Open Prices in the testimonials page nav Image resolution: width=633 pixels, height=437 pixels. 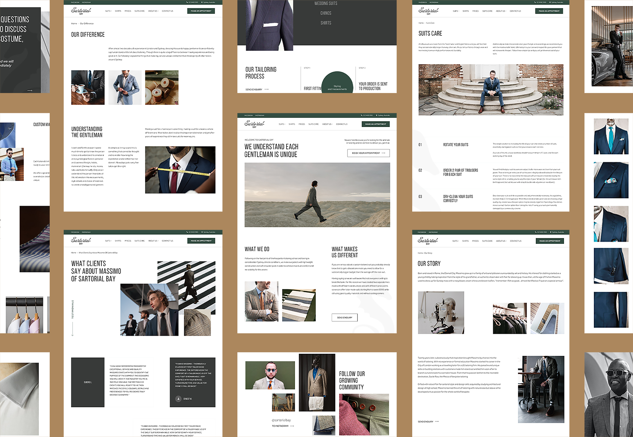pos(128,241)
